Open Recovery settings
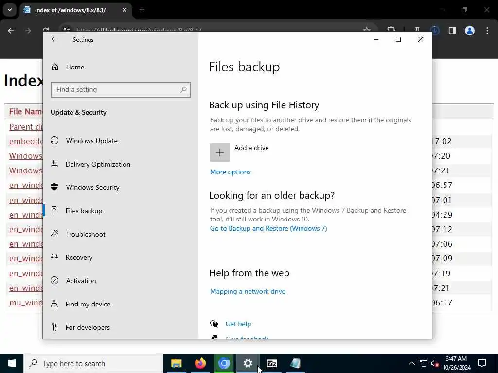The image size is (498, 373). [79, 257]
